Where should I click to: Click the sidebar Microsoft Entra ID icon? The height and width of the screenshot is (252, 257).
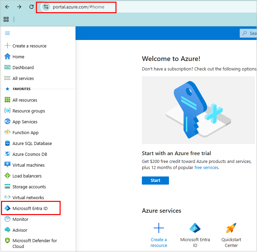pyautogui.click(x=7, y=208)
